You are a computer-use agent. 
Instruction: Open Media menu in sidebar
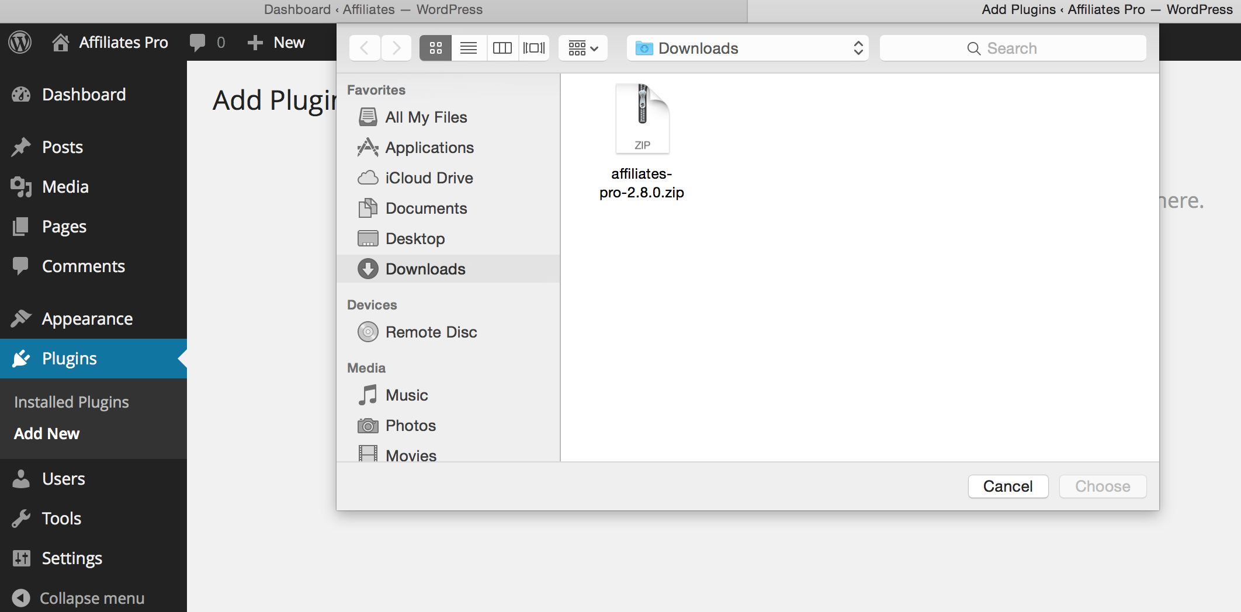click(93, 187)
